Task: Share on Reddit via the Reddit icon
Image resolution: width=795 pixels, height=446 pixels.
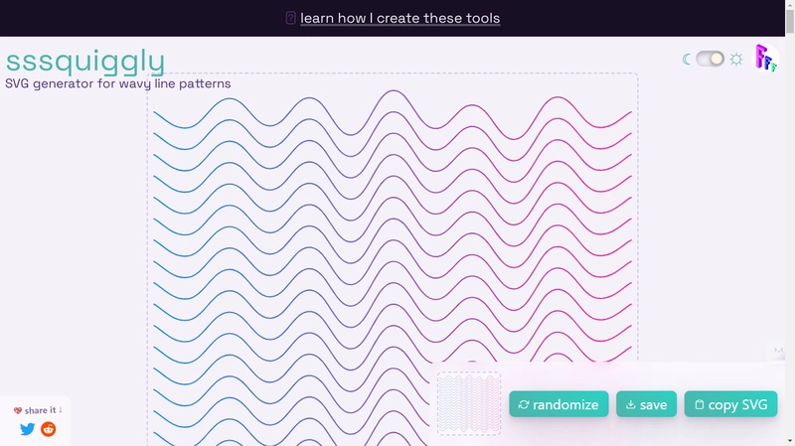Action: (x=48, y=429)
